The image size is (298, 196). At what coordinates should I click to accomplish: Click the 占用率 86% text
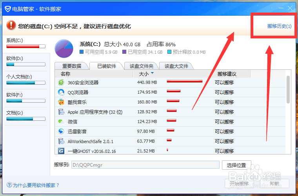pos(161,44)
